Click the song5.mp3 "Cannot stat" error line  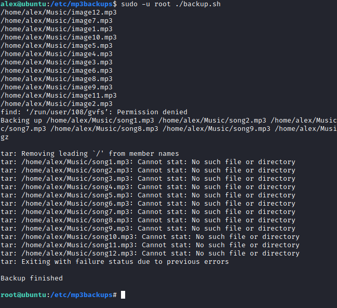tap(147, 195)
